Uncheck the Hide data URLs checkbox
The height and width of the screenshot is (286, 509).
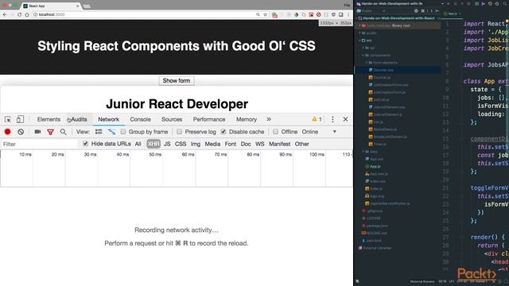coord(85,144)
